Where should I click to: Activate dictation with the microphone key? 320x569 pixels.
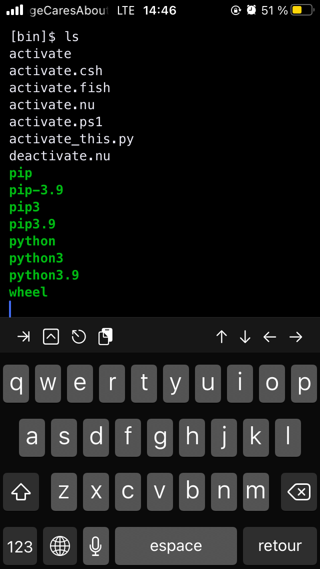pos(96,545)
